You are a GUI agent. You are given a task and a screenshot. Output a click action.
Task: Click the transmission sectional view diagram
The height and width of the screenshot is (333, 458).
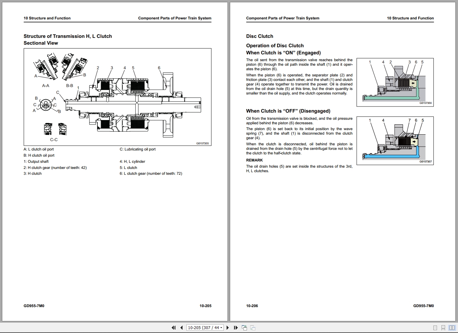[x=117, y=97]
